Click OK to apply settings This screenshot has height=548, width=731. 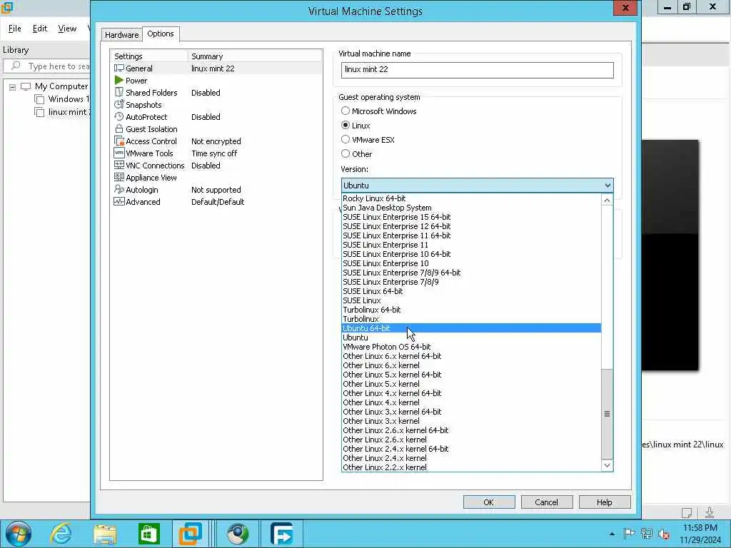point(488,502)
